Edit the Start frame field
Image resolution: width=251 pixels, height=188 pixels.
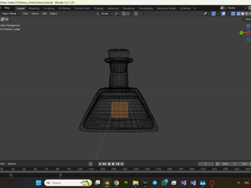pyautogui.click(x=230, y=164)
